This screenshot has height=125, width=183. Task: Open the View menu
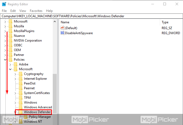[x=23, y=11]
